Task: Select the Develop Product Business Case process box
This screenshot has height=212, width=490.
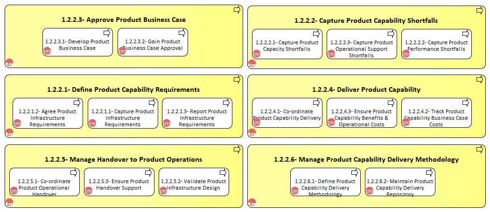Action: pyautogui.click(x=77, y=42)
